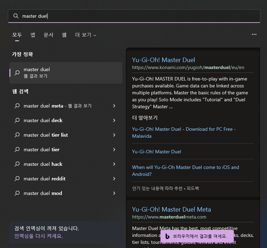
Task: Click search icon of master duel deck
Action: [x=17, y=120]
